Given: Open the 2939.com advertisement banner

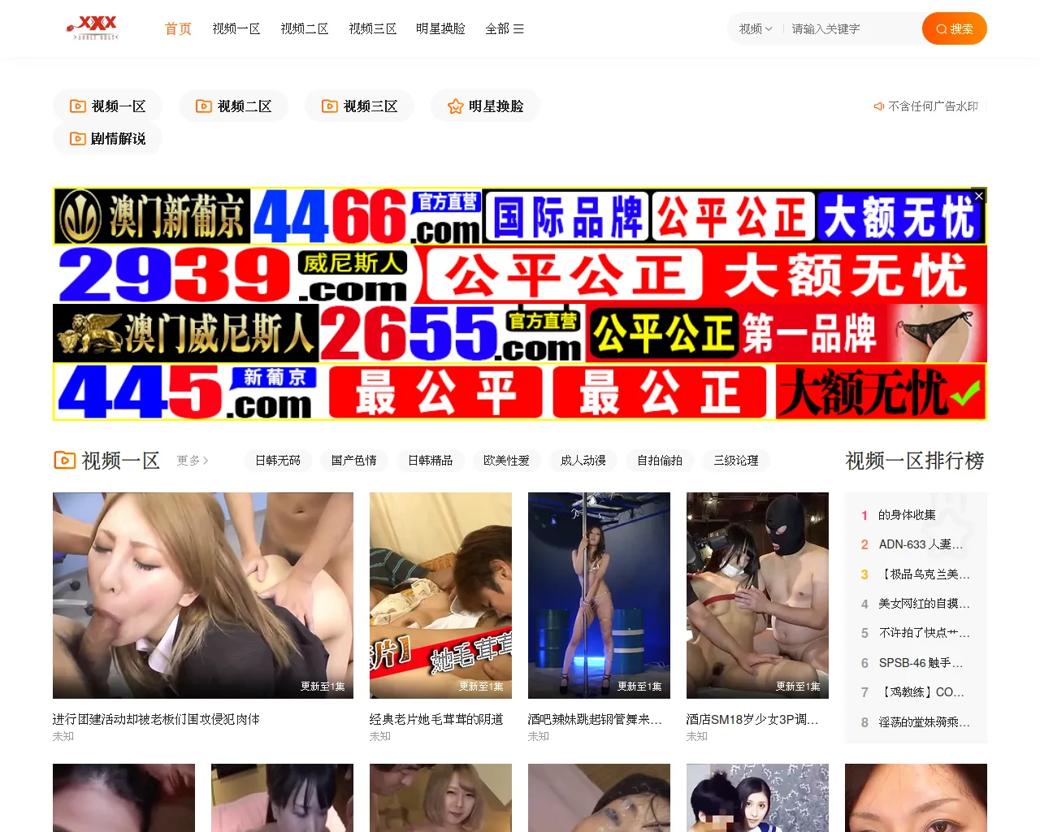Looking at the screenshot, I should (520, 275).
